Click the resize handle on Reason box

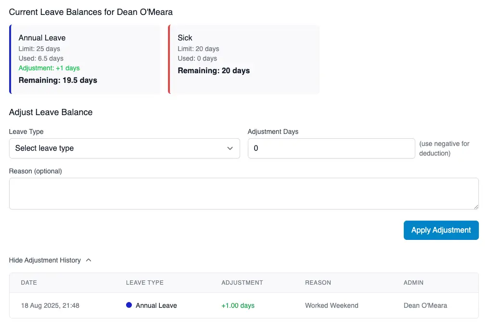click(x=475, y=206)
